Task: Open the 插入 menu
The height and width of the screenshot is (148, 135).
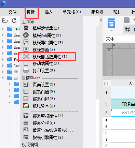Action: point(49,12)
